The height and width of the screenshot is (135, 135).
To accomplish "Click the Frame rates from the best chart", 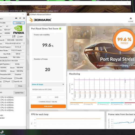I will click(x=122, y=123).
